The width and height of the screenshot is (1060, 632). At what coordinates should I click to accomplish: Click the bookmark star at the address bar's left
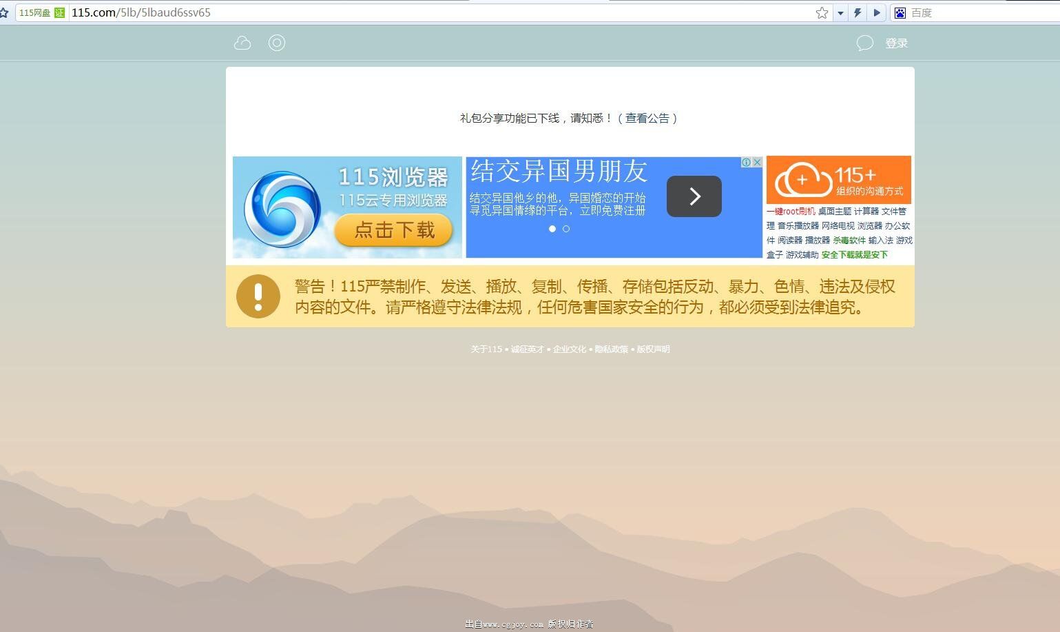tap(3, 12)
